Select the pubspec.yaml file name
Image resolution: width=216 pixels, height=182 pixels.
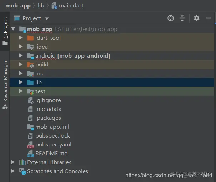(x=53, y=145)
